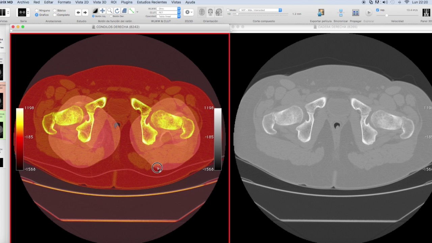
Task: Click the volume icon in menu bar
Action: click(385, 2)
